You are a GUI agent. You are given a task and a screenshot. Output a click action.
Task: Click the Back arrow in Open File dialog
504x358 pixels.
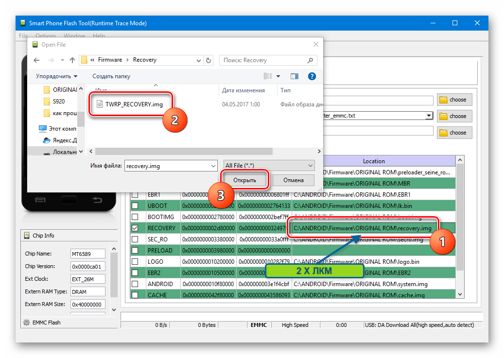[x=36, y=60]
